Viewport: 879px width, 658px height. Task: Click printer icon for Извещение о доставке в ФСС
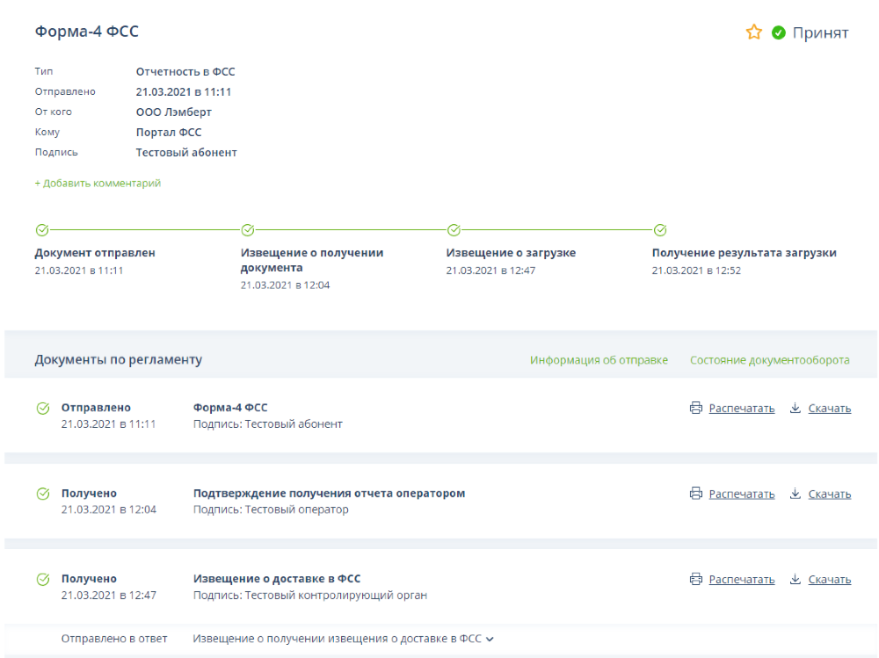click(x=695, y=580)
